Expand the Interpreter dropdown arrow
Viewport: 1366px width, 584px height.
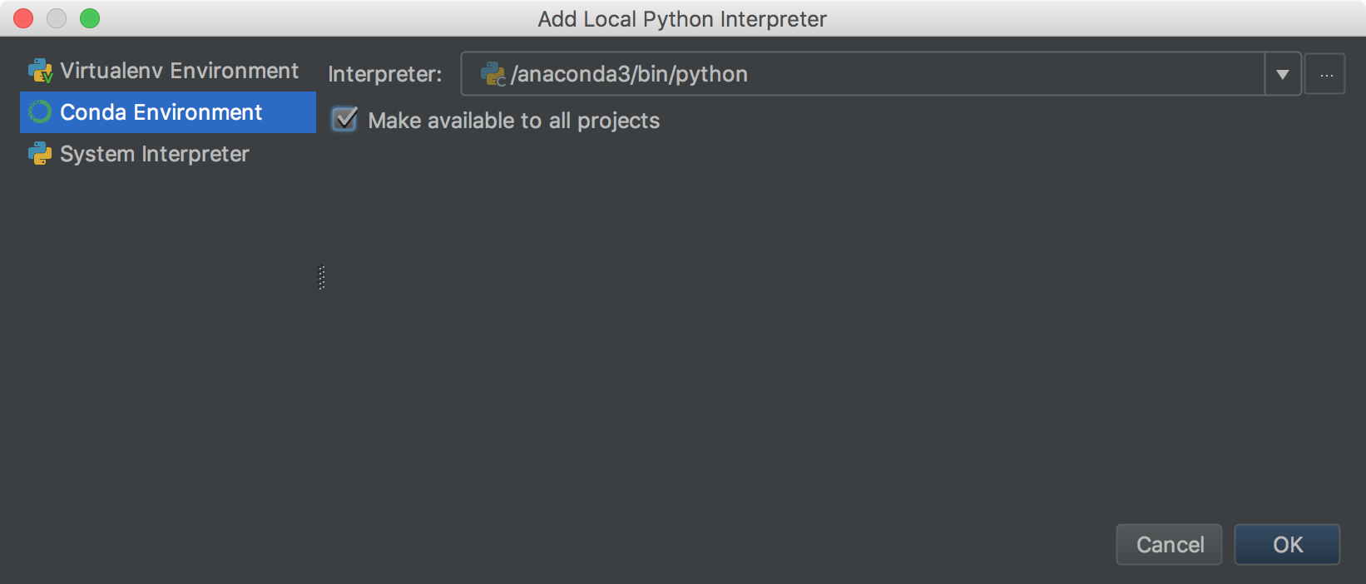tap(1283, 74)
